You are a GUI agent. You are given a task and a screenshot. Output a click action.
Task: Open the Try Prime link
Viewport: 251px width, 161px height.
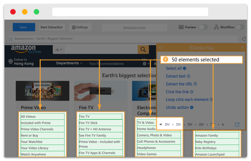point(35,51)
